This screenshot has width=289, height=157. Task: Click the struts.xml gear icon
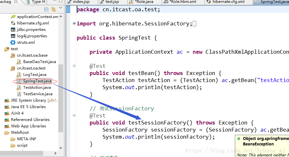(x=13, y=42)
